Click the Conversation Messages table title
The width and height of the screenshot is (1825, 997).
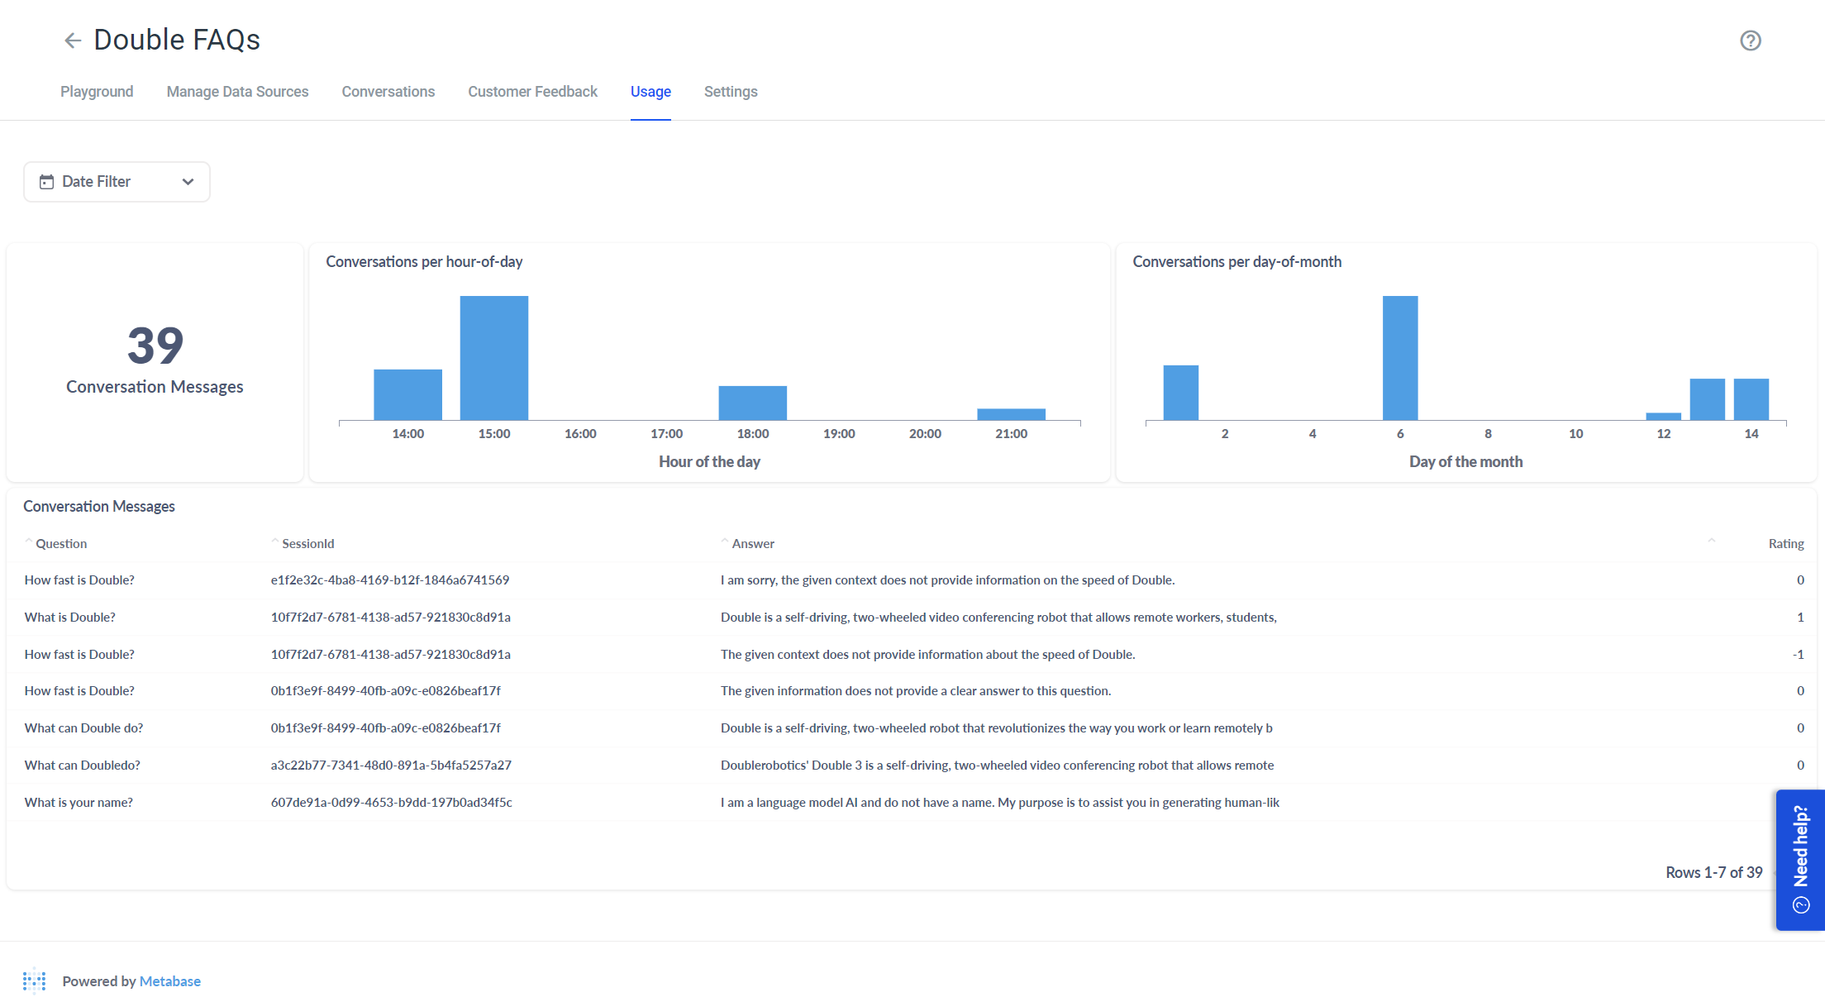tap(99, 507)
